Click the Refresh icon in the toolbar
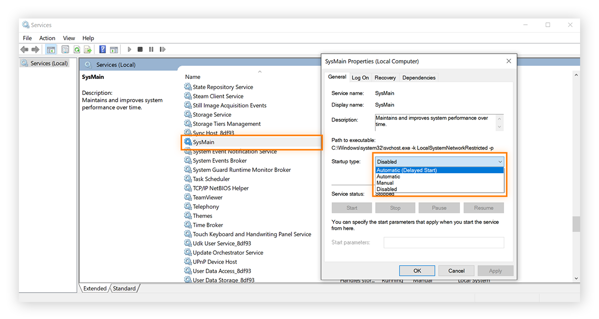The height and width of the screenshot is (319, 599). click(x=77, y=49)
